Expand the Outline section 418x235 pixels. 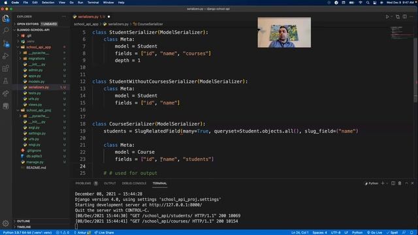(x=24, y=221)
